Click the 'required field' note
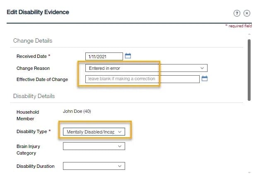 239,26
